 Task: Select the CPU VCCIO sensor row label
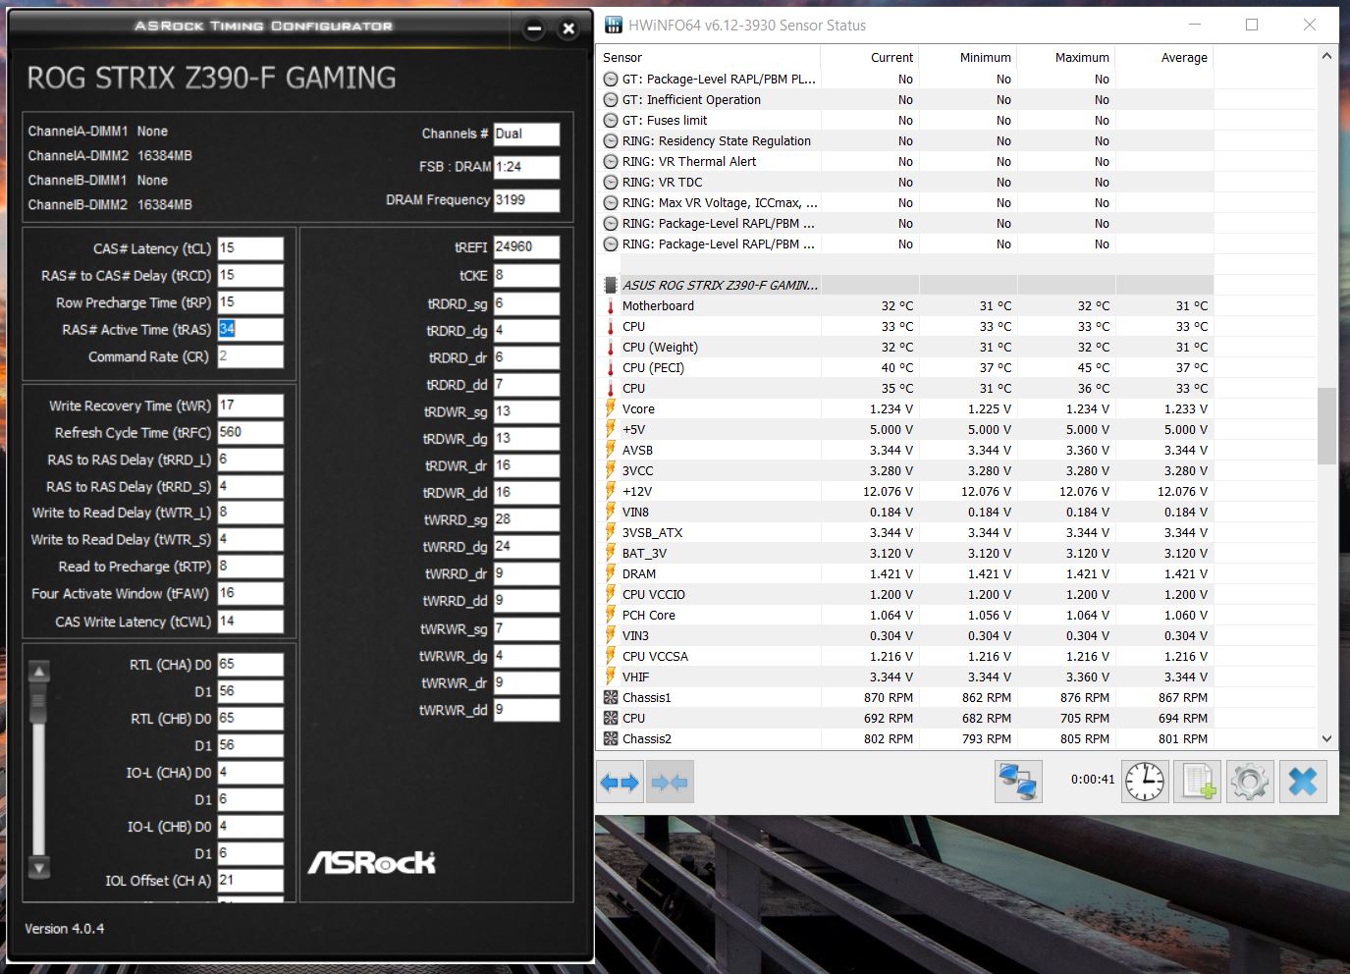pos(654,595)
